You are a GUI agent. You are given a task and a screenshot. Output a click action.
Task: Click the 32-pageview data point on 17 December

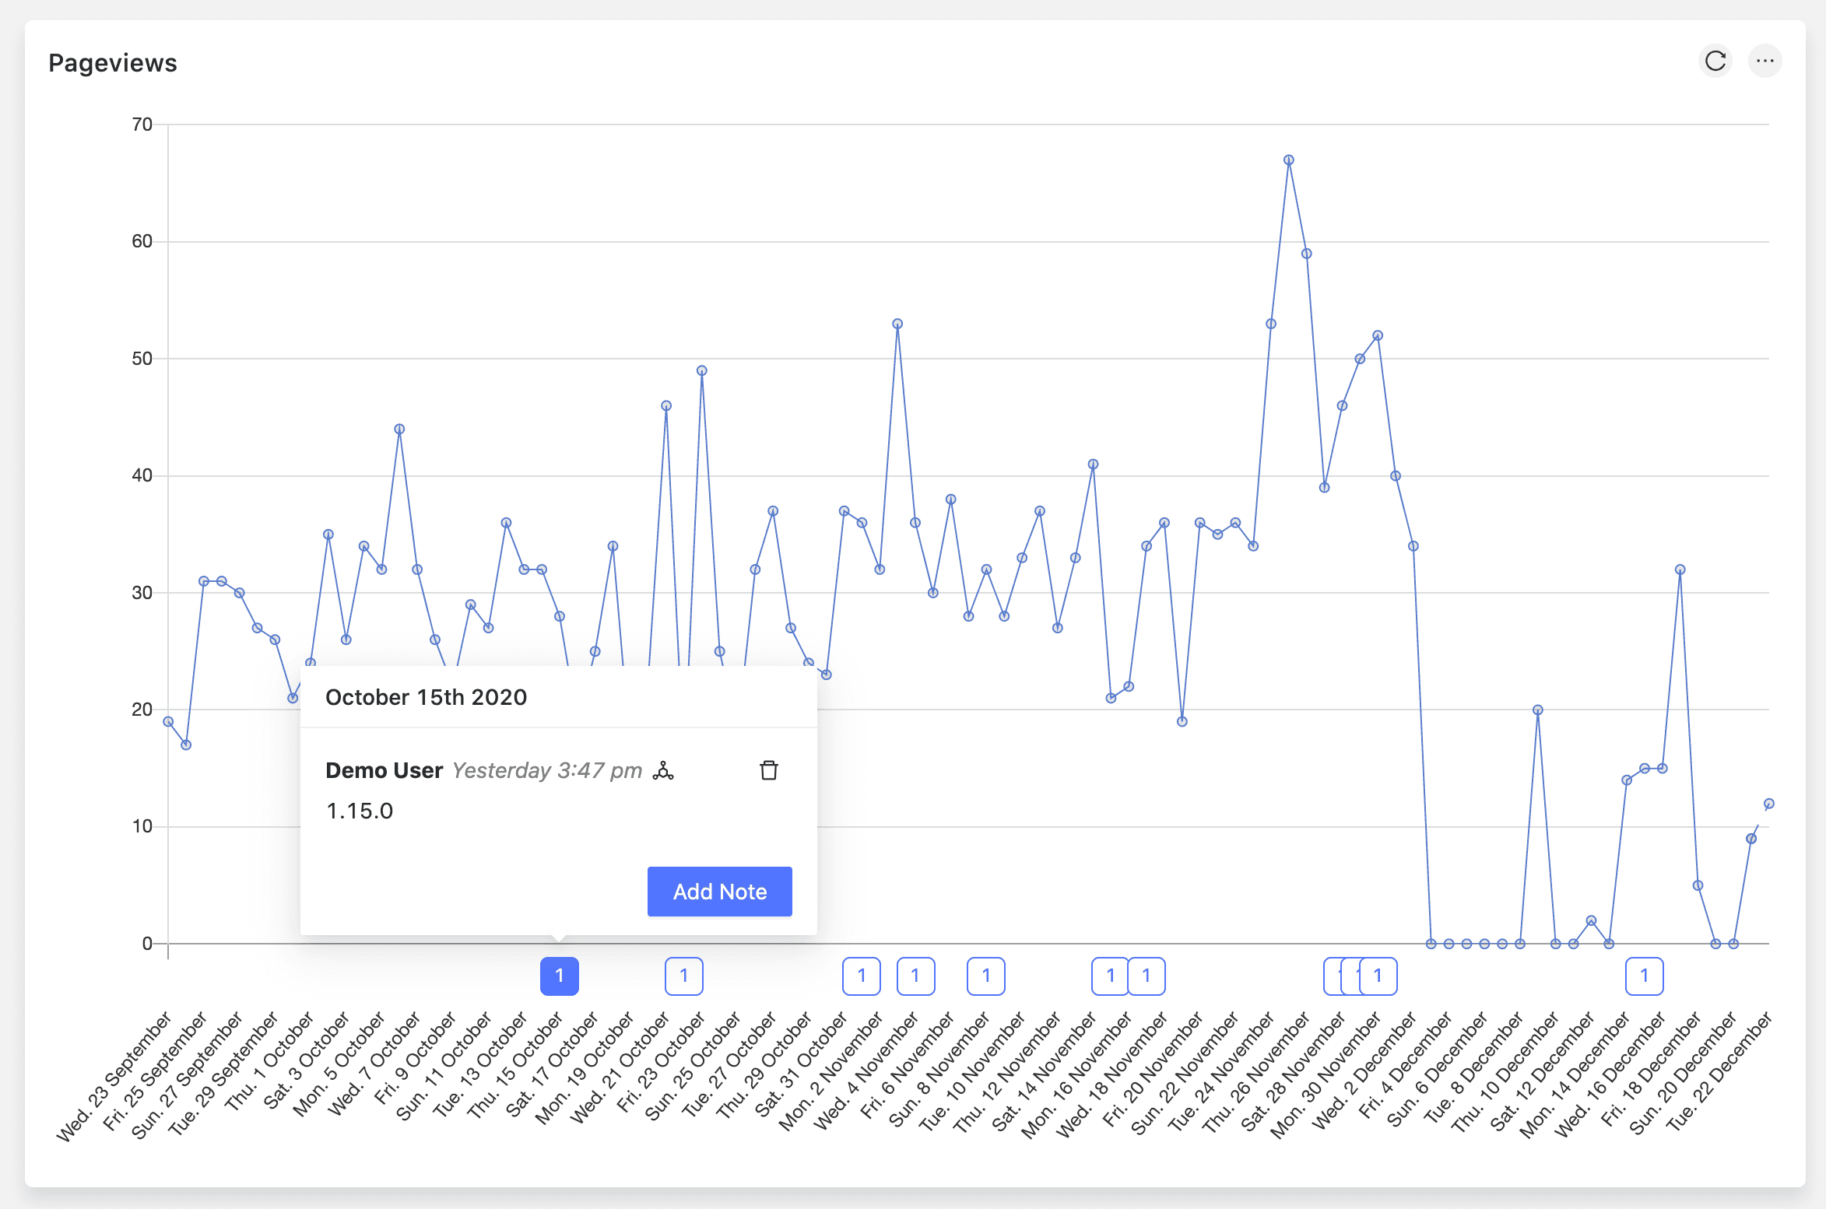coord(1680,569)
